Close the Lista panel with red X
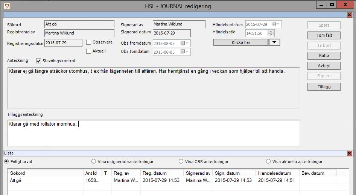Viewport: 356px width, 195px height. pyautogui.click(x=350, y=153)
